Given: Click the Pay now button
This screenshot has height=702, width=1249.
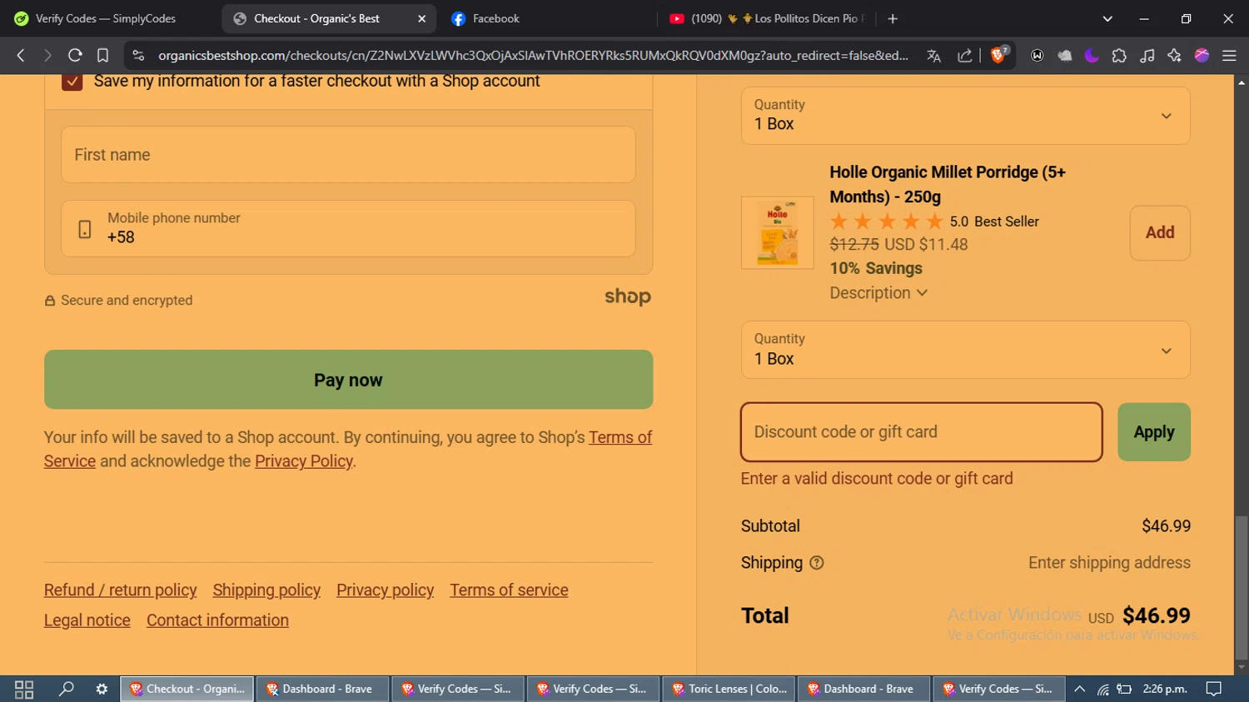Looking at the screenshot, I should (x=348, y=380).
